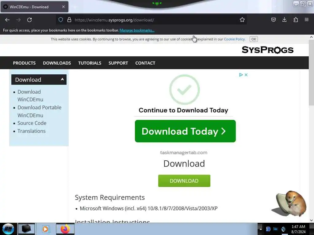This screenshot has width=314, height=235.
Task: Open the Firefox hamburger application menu
Action: [307, 20]
